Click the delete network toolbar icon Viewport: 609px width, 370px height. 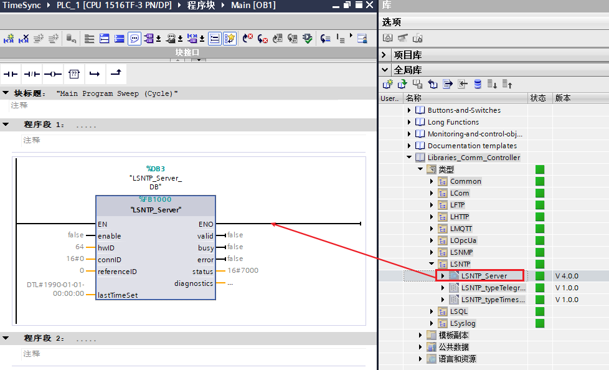pos(24,39)
